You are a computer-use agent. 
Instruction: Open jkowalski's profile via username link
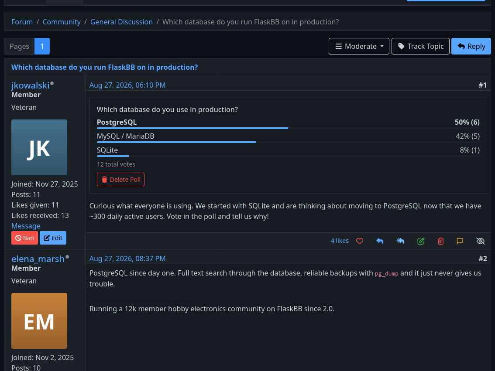[30, 85]
